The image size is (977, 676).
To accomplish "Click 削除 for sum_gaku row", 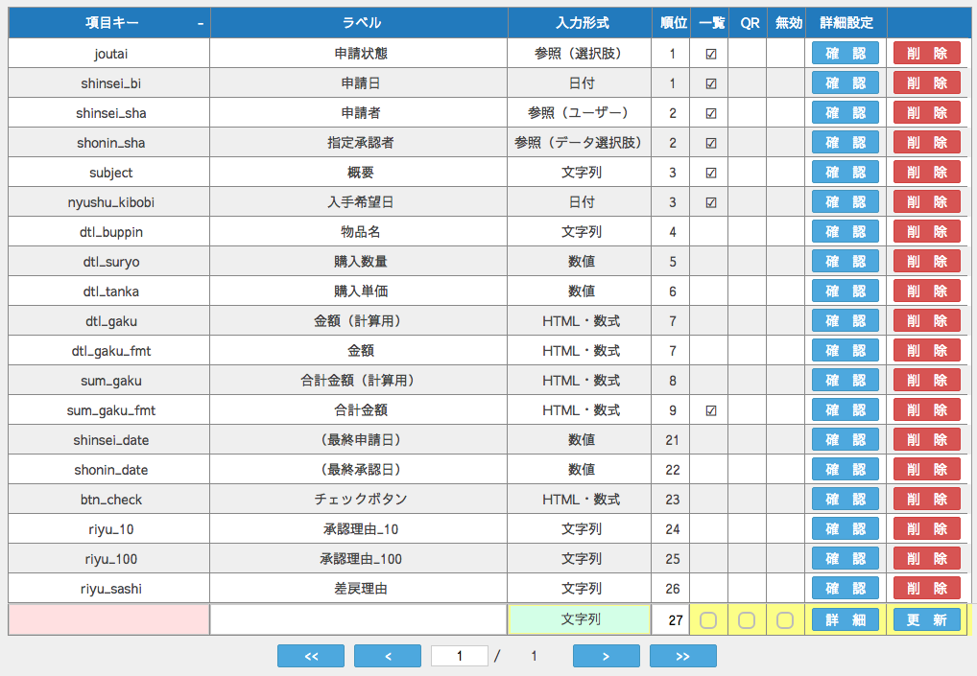I will pyautogui.click(x=926, y=381).
